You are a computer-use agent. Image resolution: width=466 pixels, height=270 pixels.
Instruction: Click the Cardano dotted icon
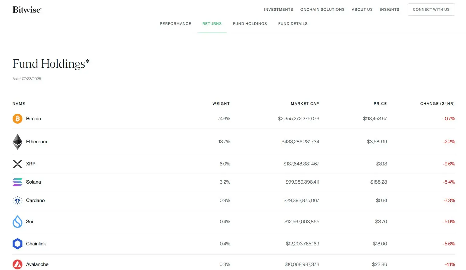[18, 201]
